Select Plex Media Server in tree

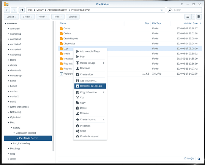28,138
